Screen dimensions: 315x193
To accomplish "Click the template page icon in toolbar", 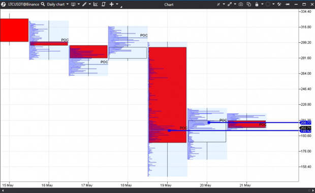I will pos(104,4).
